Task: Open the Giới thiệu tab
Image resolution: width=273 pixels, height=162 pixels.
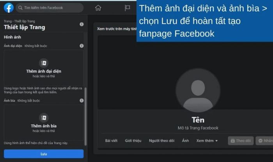Action: (x=133, y=141)
